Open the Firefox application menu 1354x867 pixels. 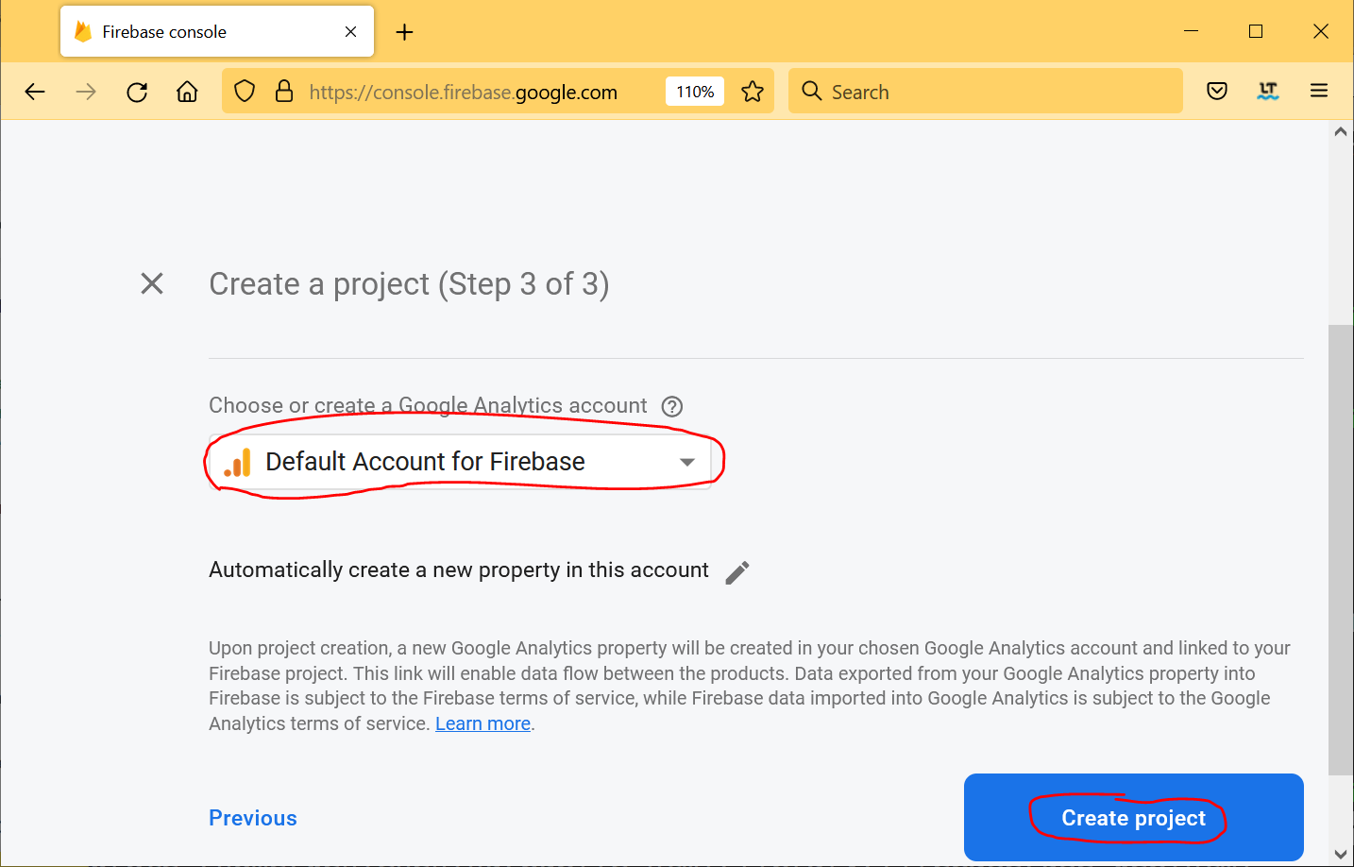click(1319, 92)
